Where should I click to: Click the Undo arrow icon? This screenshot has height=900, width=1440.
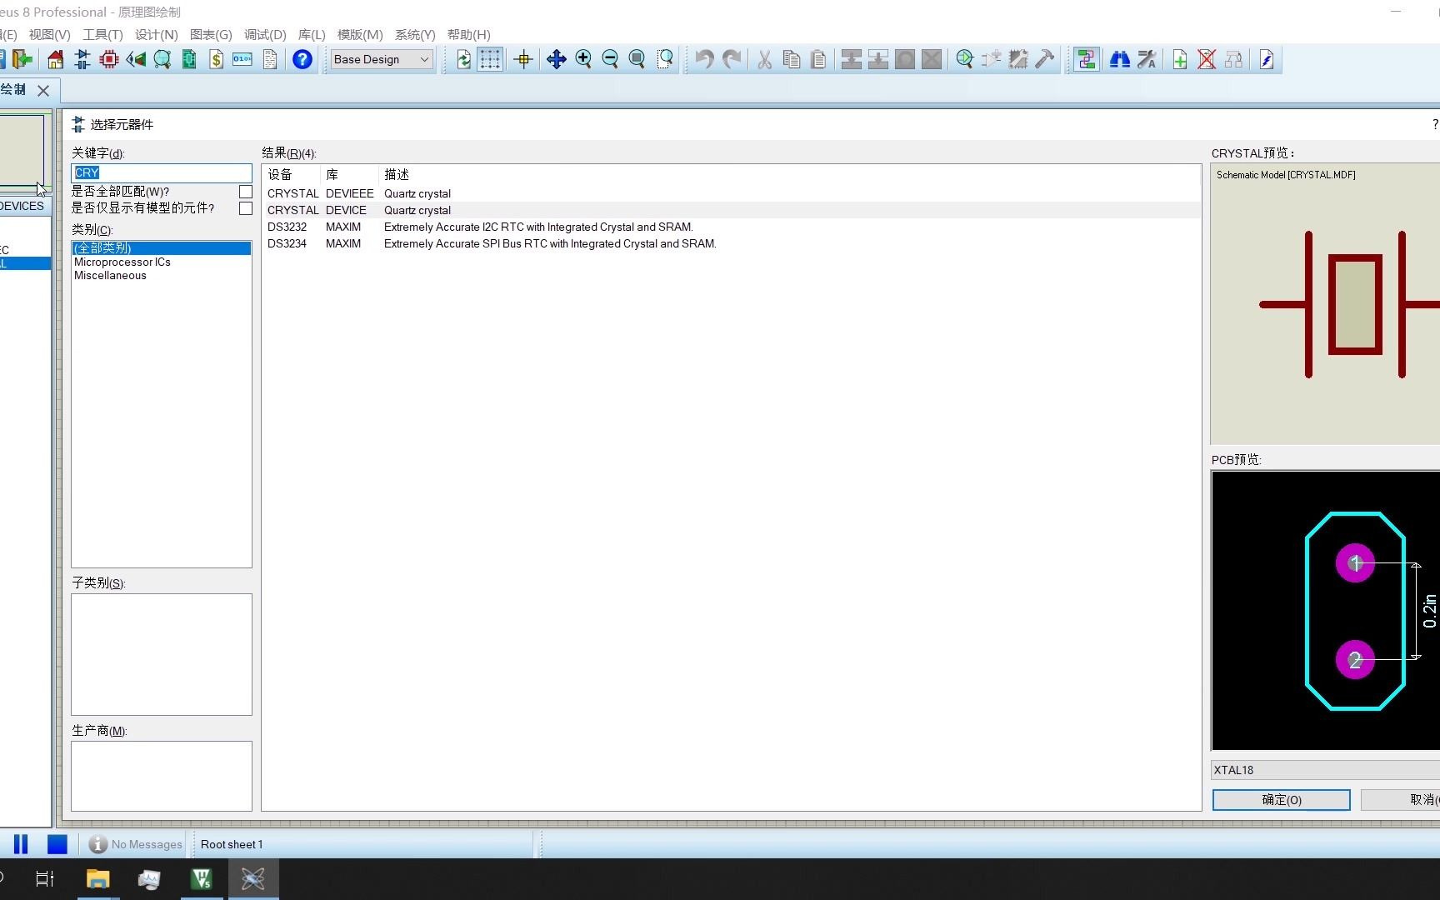click(x=704, y=59)
